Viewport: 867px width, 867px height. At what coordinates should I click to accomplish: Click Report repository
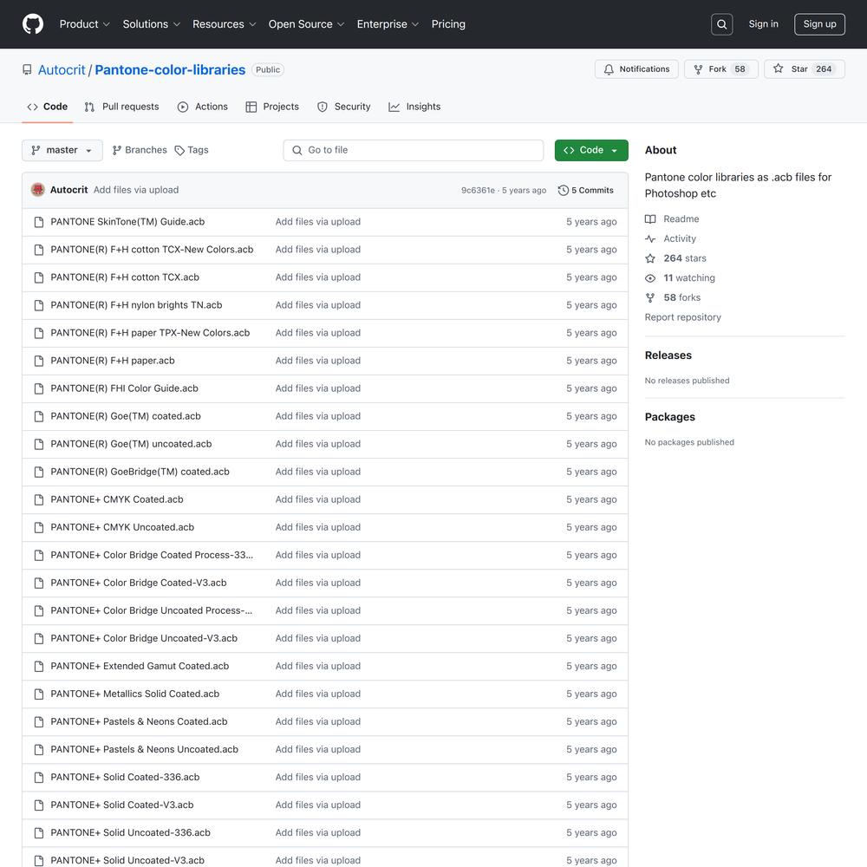(x=682, y=317)
